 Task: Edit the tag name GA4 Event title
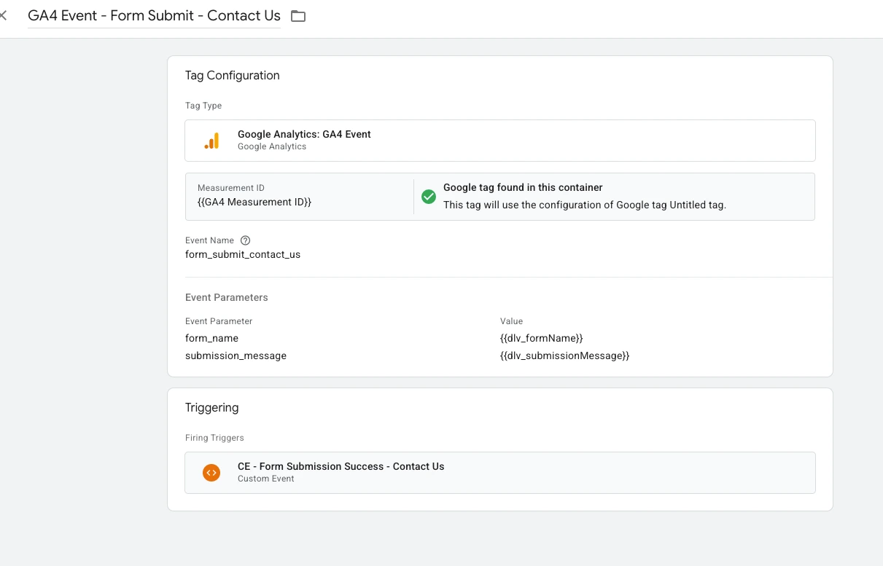154,15
